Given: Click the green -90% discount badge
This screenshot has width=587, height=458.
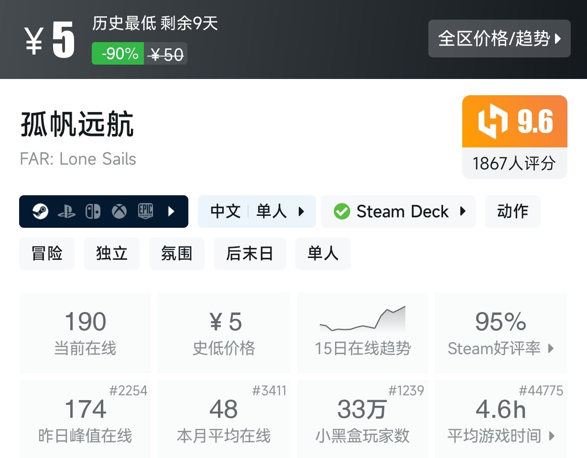Looking at the screenshot, I should click(x=117, y=54).
